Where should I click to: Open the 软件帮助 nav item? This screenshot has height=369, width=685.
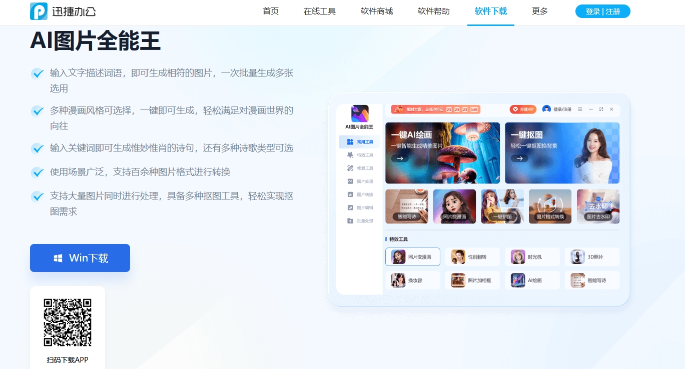(x=434, y=11)
